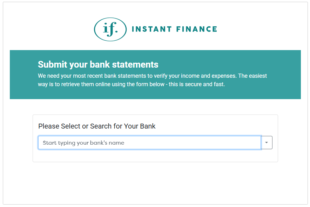Click the 'Submit your bank statements' heading
310x207 pixels.
tap(98, 64)
